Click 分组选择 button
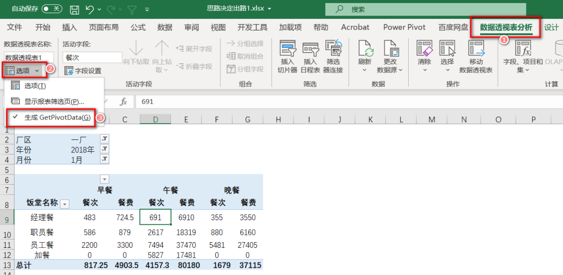 tap(245, 43)
